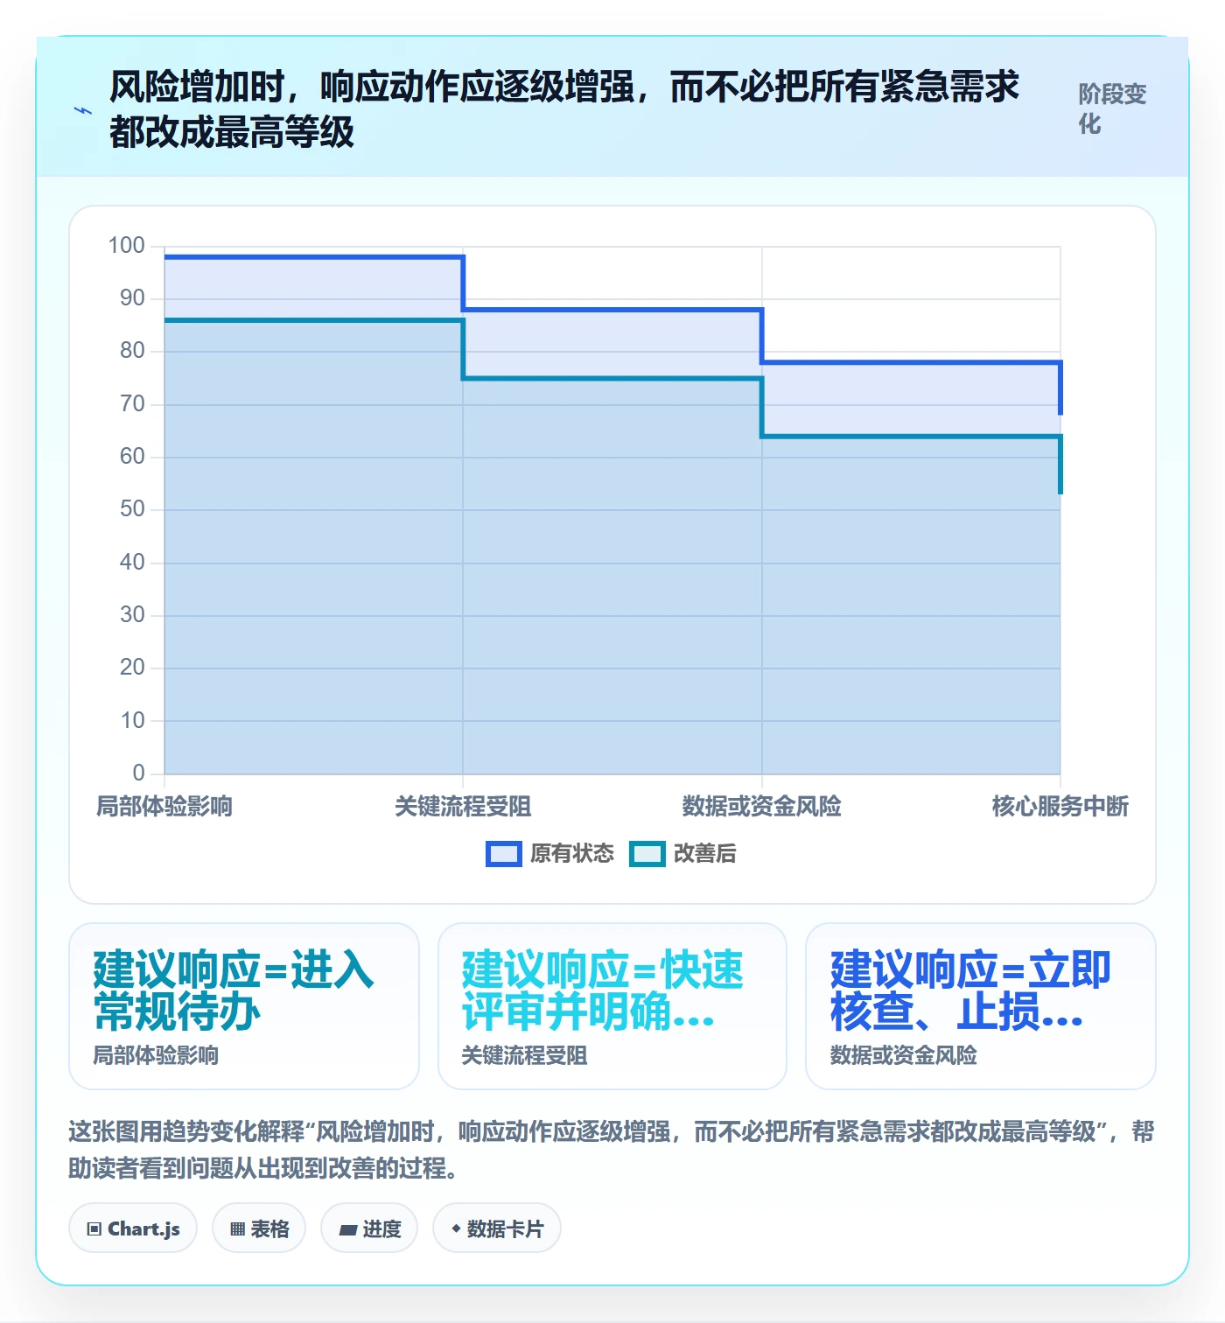Click 局部体验影响 caption in first card
The width and height of the screenshot is (1225, 1323).
click(x=156, y=1055)
